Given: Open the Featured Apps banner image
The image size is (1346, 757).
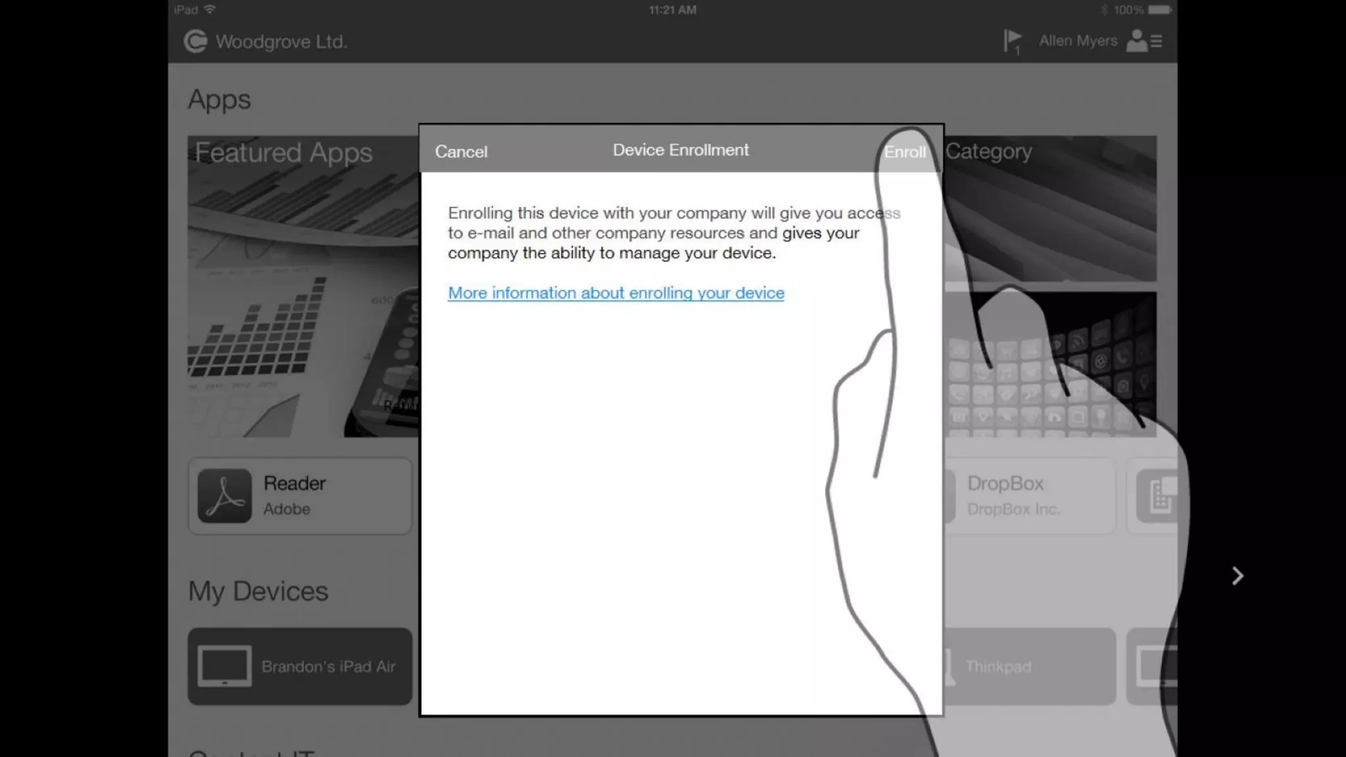Looking at the screenshot, I should tap(302, 287).
